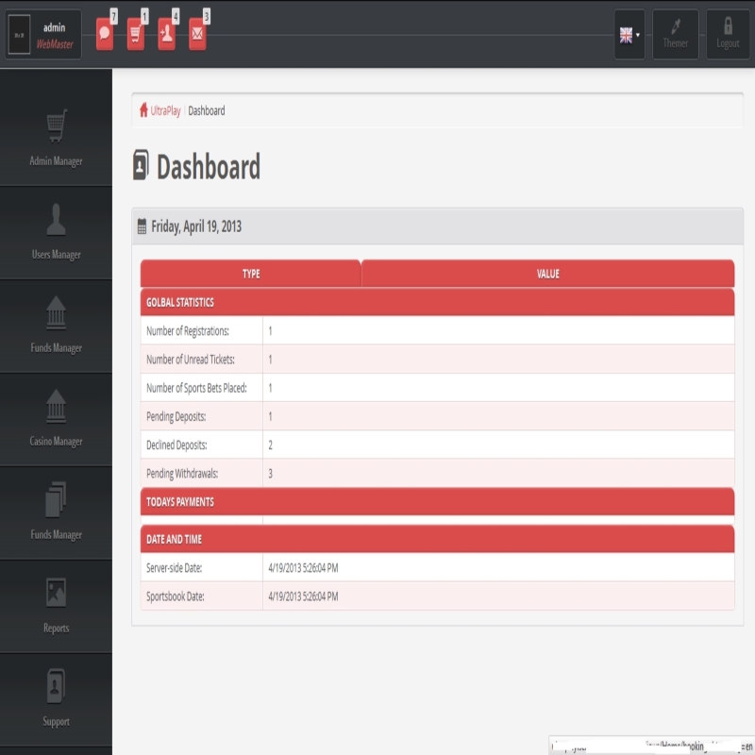755x755 pixels.
Task: Click the badge showing 7 chat messages
Action: [x=113, y=17]
